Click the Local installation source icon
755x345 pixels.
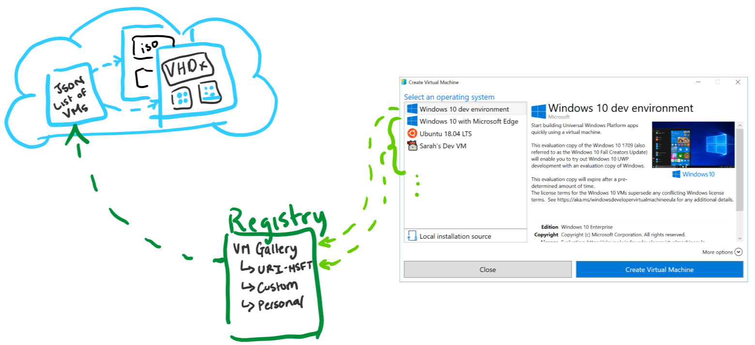click(x=412, y=236)
